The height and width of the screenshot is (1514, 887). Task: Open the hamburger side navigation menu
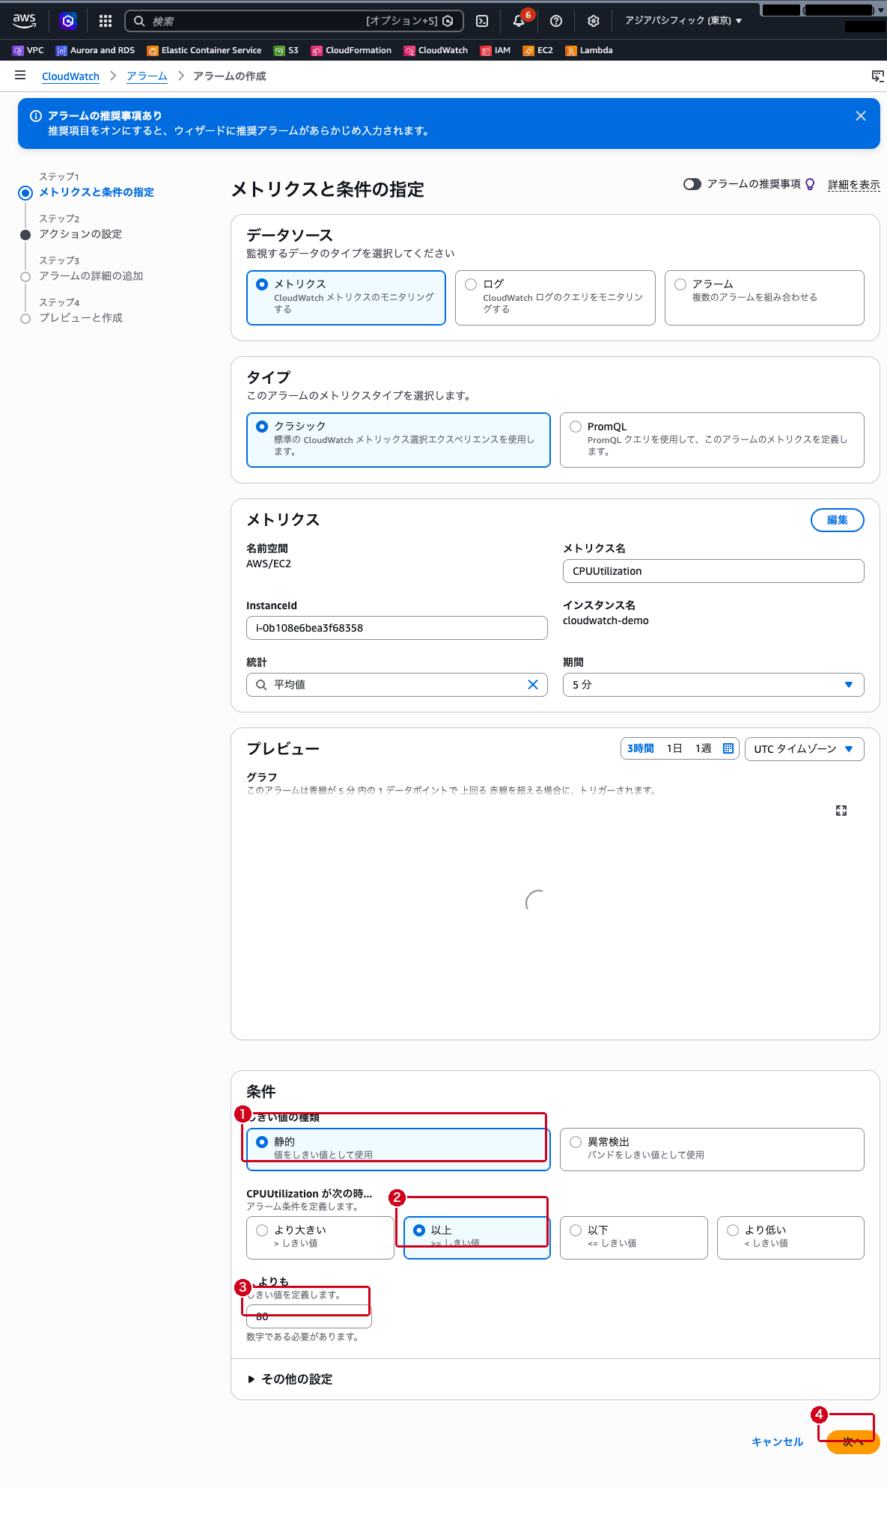(20, 76)
